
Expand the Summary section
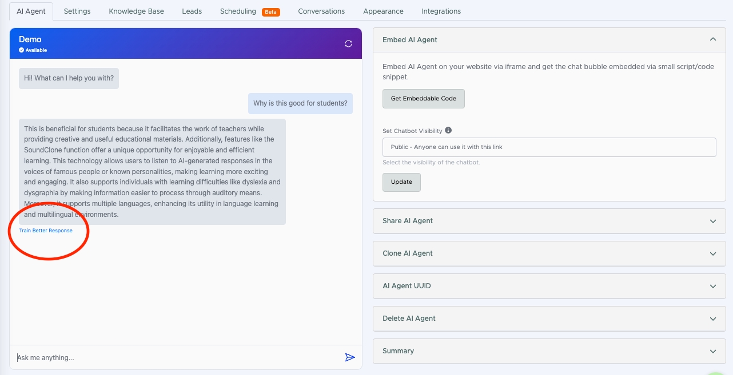(x=712, y=351)
